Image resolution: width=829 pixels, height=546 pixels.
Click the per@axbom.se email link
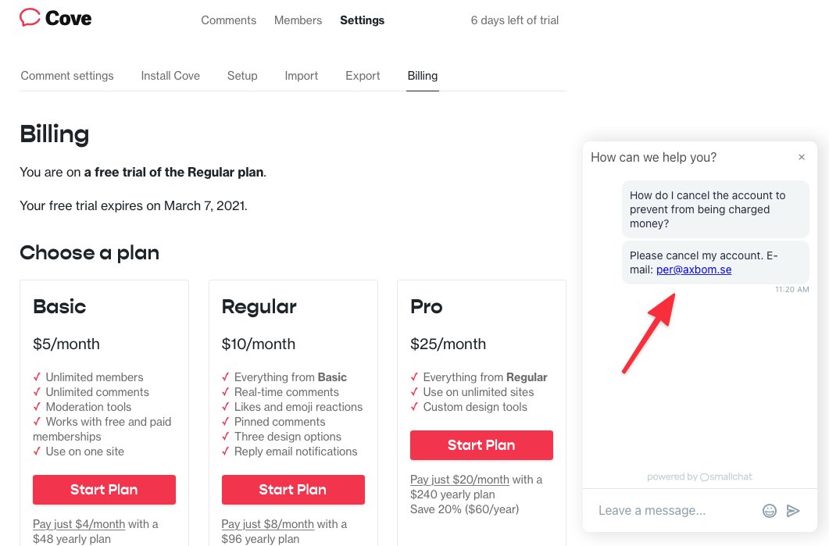point(694,269)
